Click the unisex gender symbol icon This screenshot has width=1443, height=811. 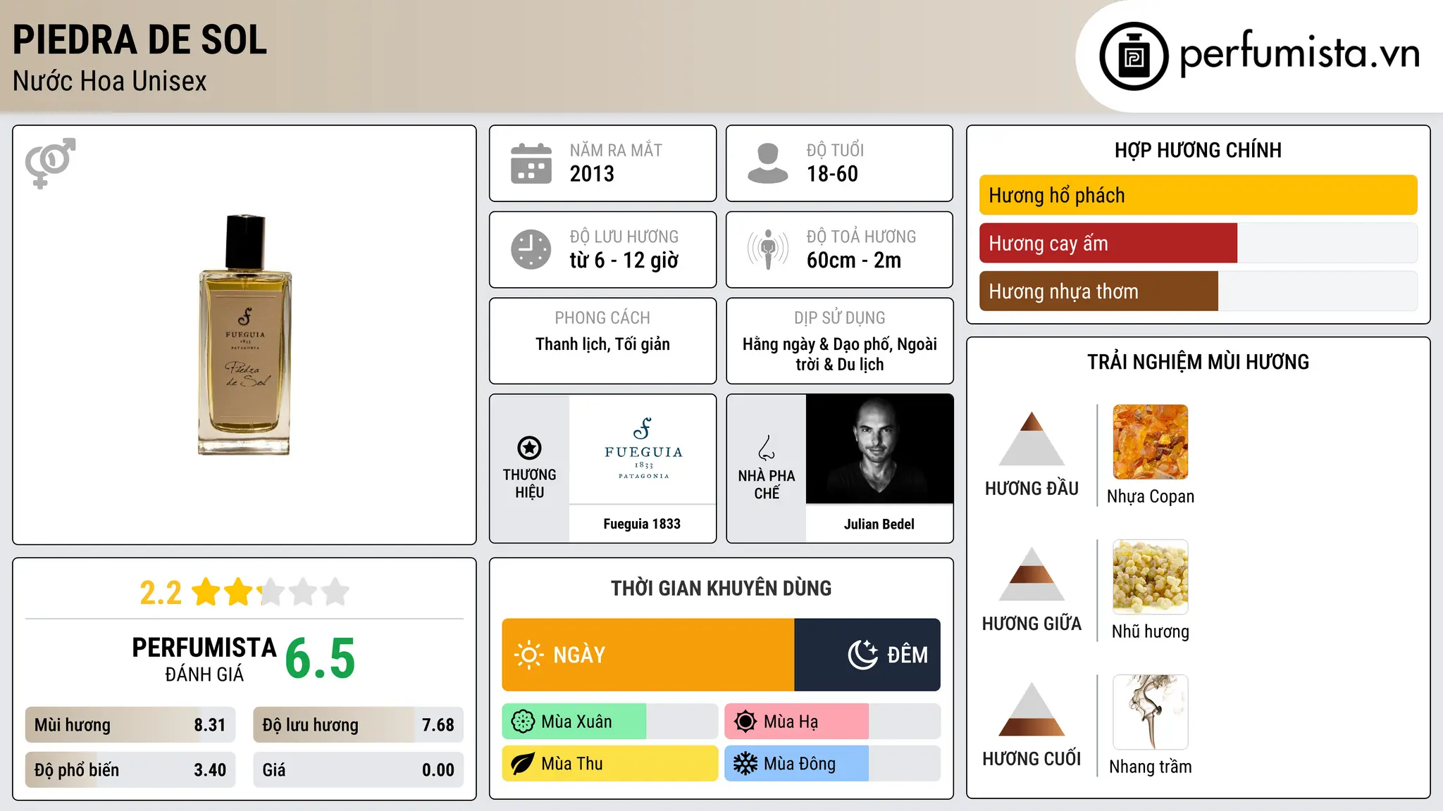coord(50,163)
